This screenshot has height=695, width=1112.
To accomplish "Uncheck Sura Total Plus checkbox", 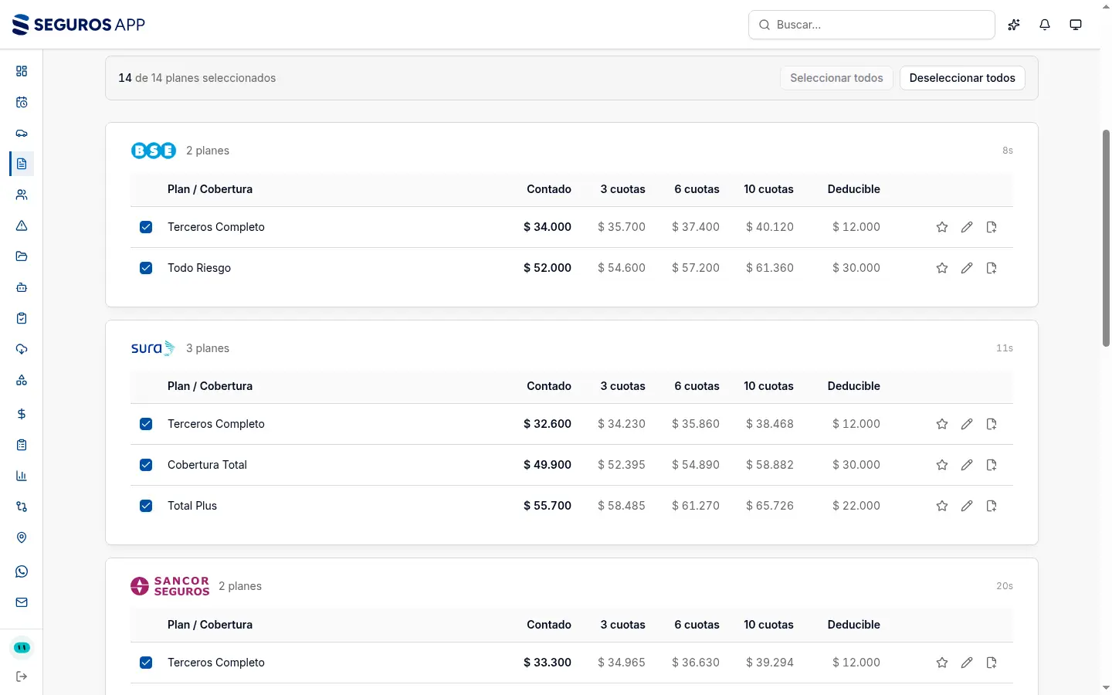I will [146, 506].
